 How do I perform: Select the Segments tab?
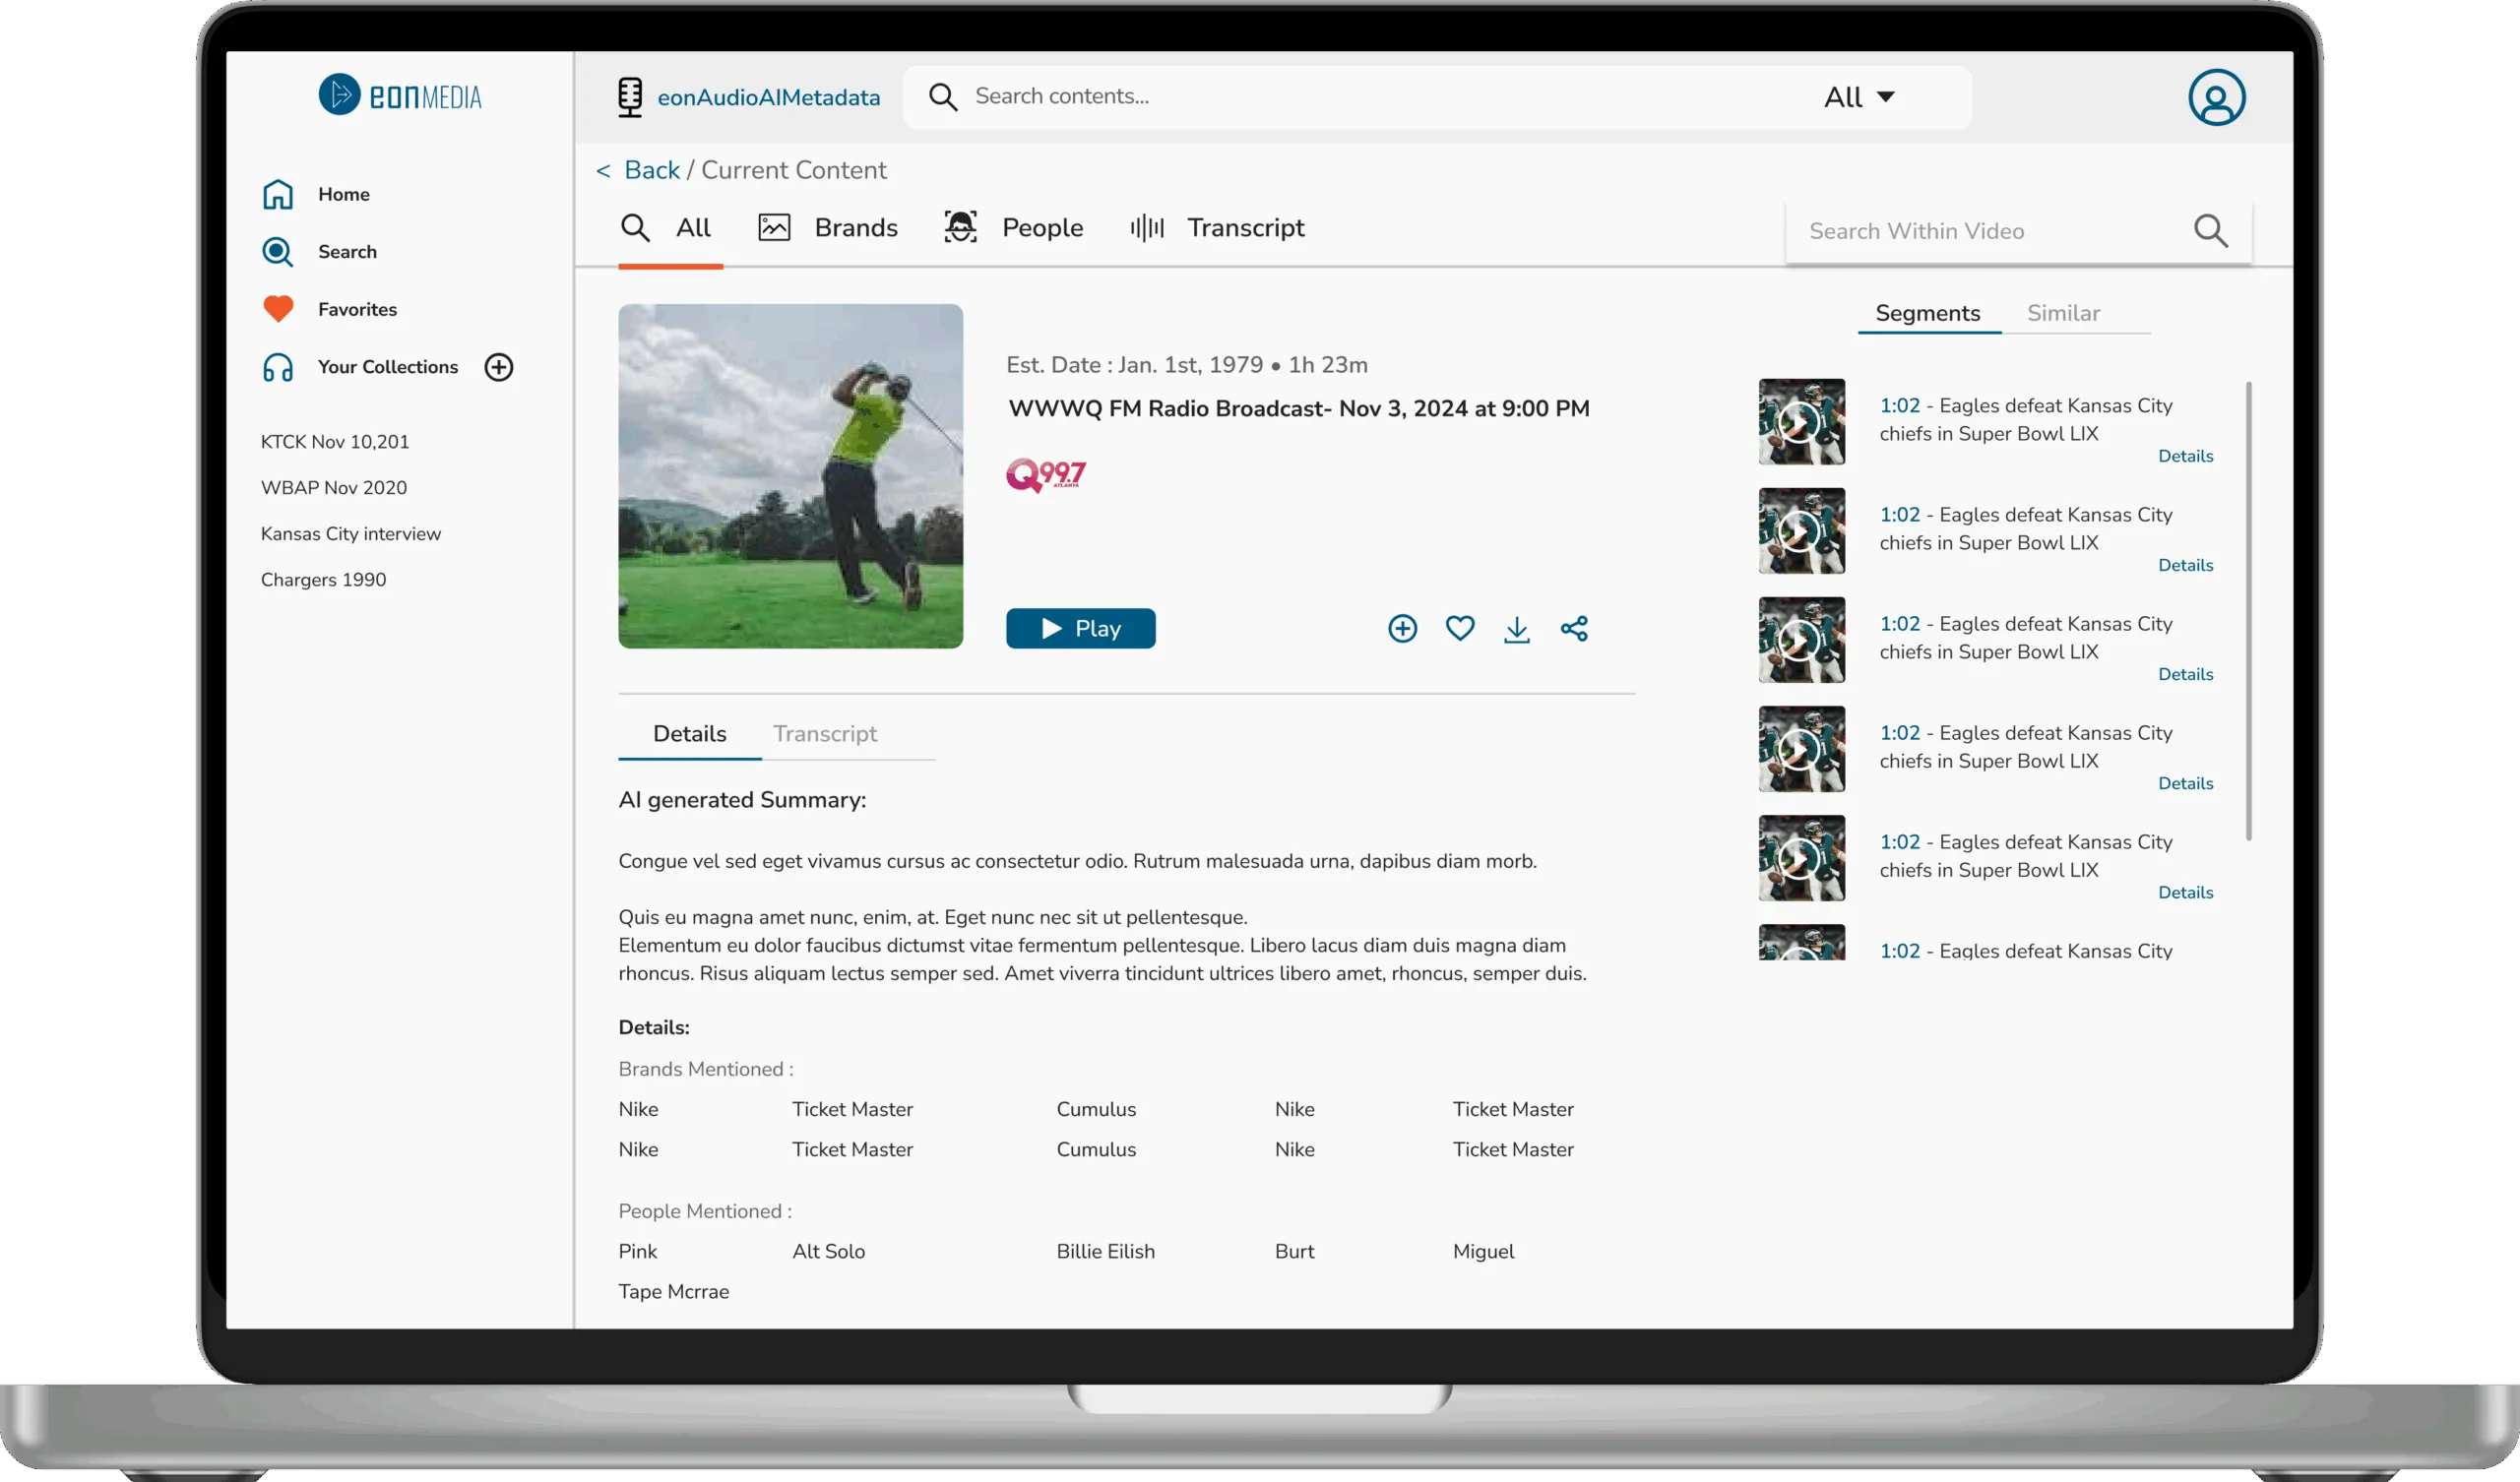1927,313
